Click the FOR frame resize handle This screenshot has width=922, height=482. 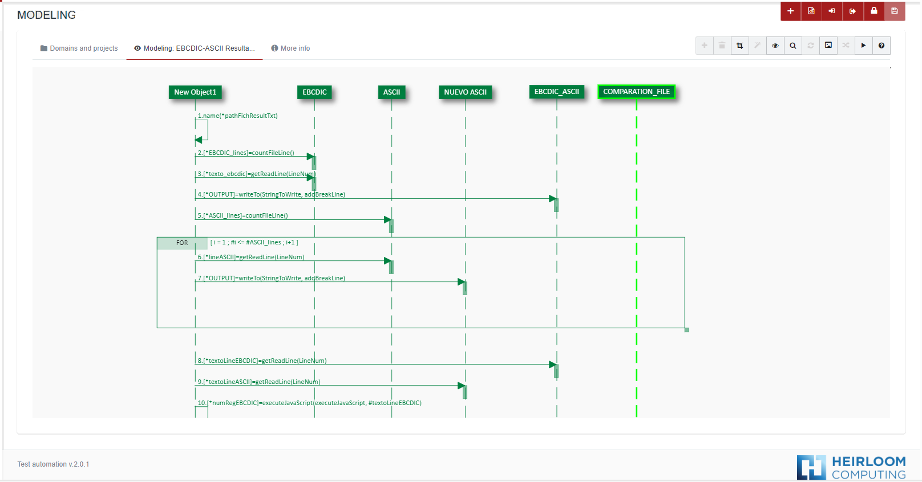(686, 330)
